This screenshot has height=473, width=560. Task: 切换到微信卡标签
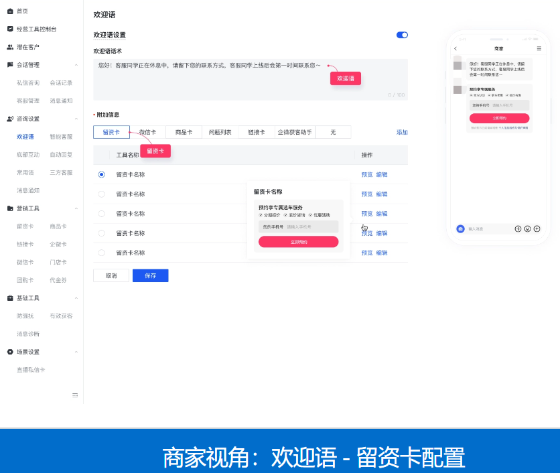pyautogui.click(x=149, y=132)
